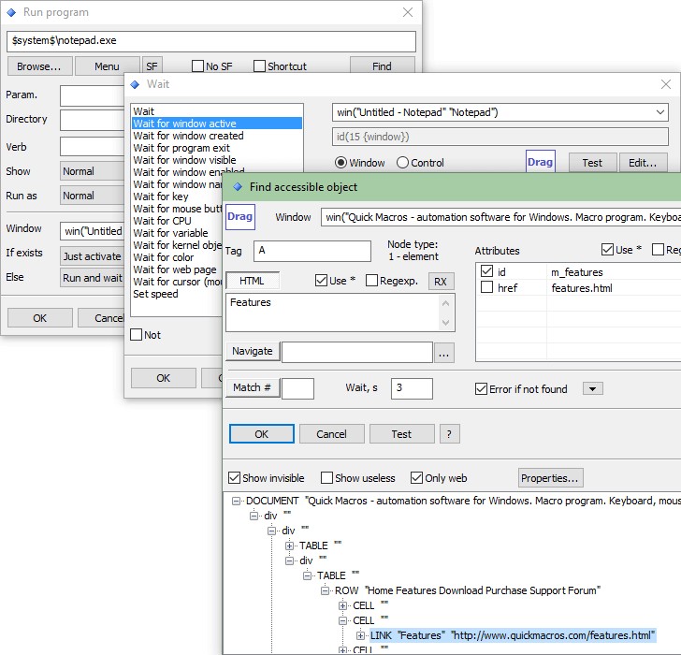Uncheck the Show invisible checkbox
681x655 pixels.
235,478
